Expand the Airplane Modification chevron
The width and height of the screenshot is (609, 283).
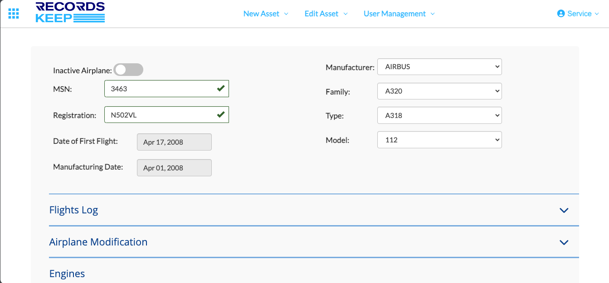[564, 242]
